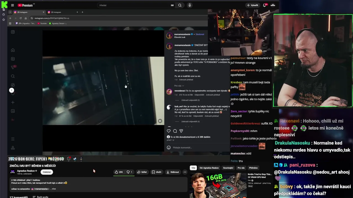353x198 pixels.
Task: Open the video more actions ellipsis
Action: 185,172
